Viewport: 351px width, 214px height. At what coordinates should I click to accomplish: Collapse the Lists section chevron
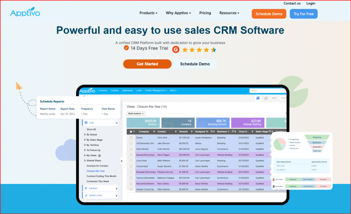tap(117, 123)
